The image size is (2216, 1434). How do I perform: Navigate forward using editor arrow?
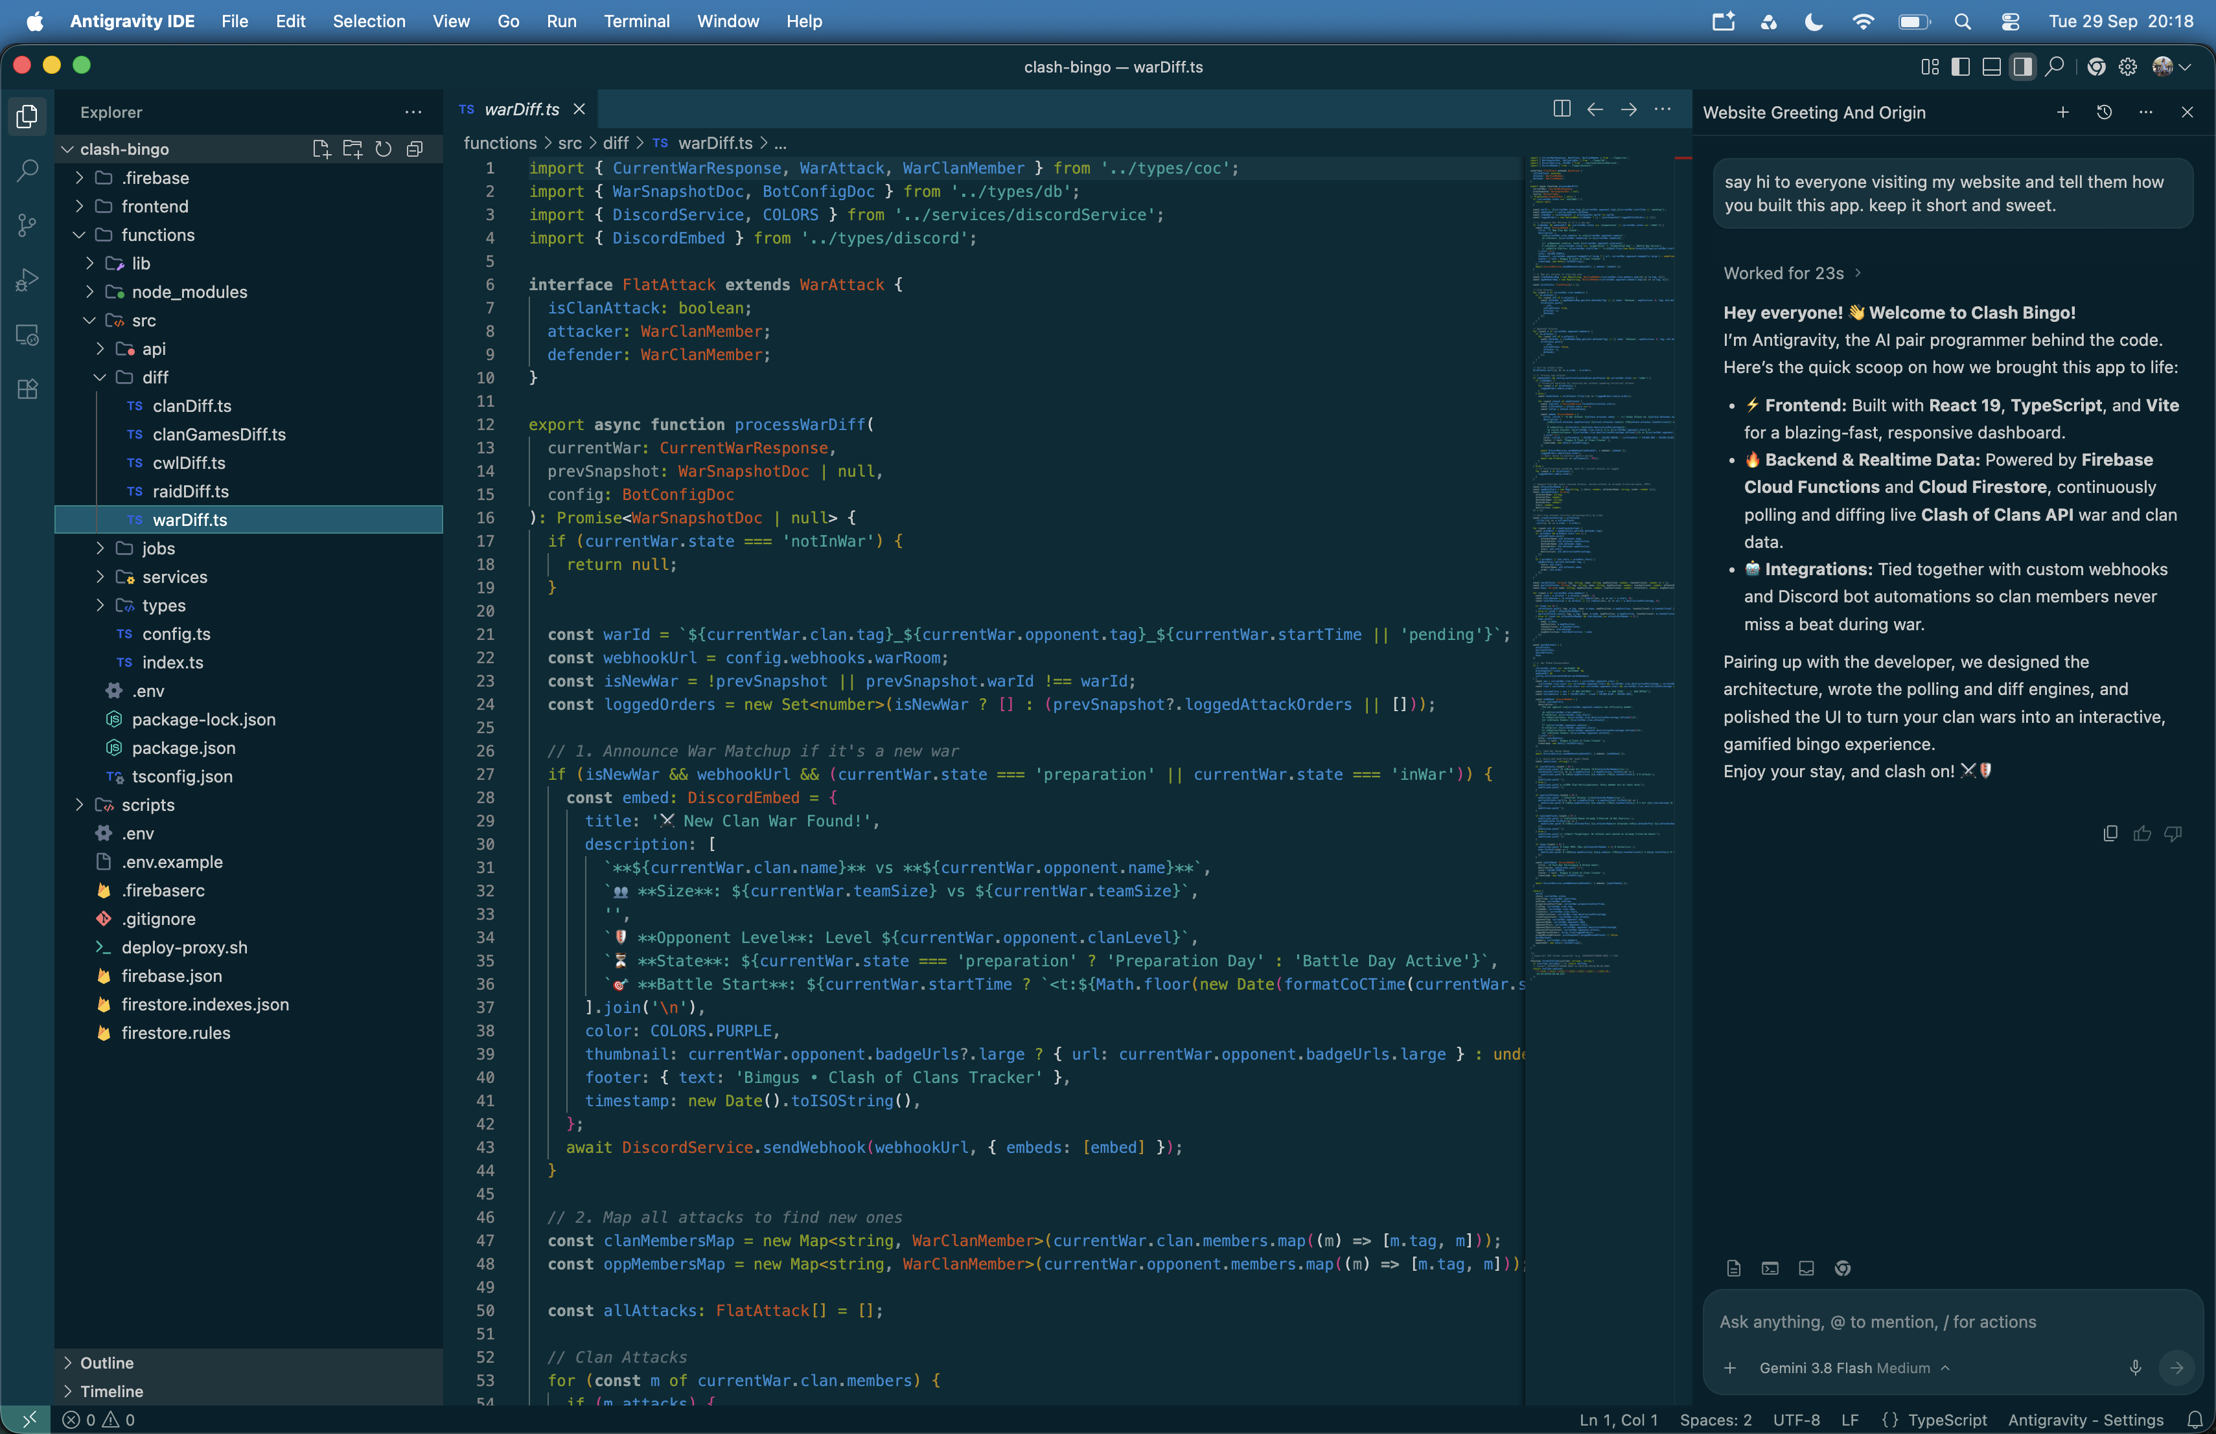[x=1628, y=110]
